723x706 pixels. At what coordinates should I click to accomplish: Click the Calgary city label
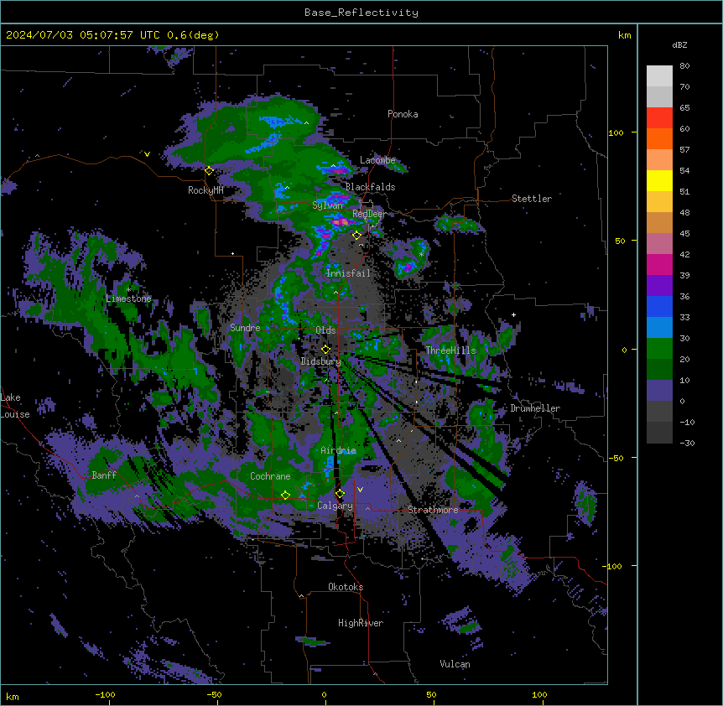coord(335,506)
